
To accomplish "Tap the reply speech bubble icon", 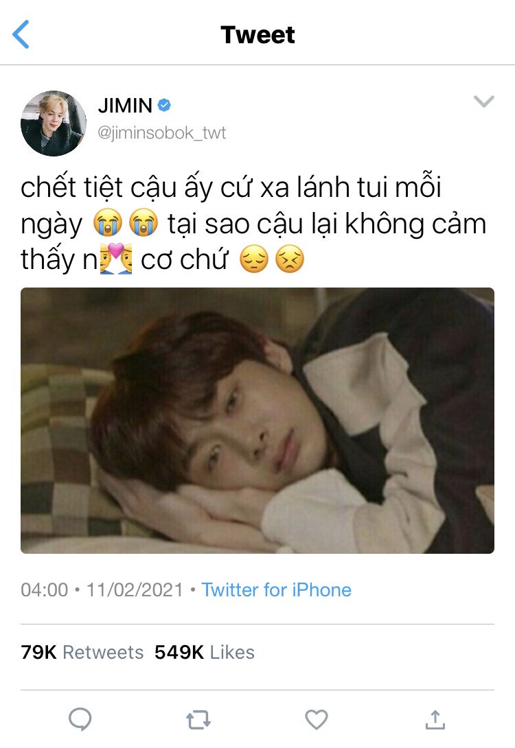I will coord(80,719).
